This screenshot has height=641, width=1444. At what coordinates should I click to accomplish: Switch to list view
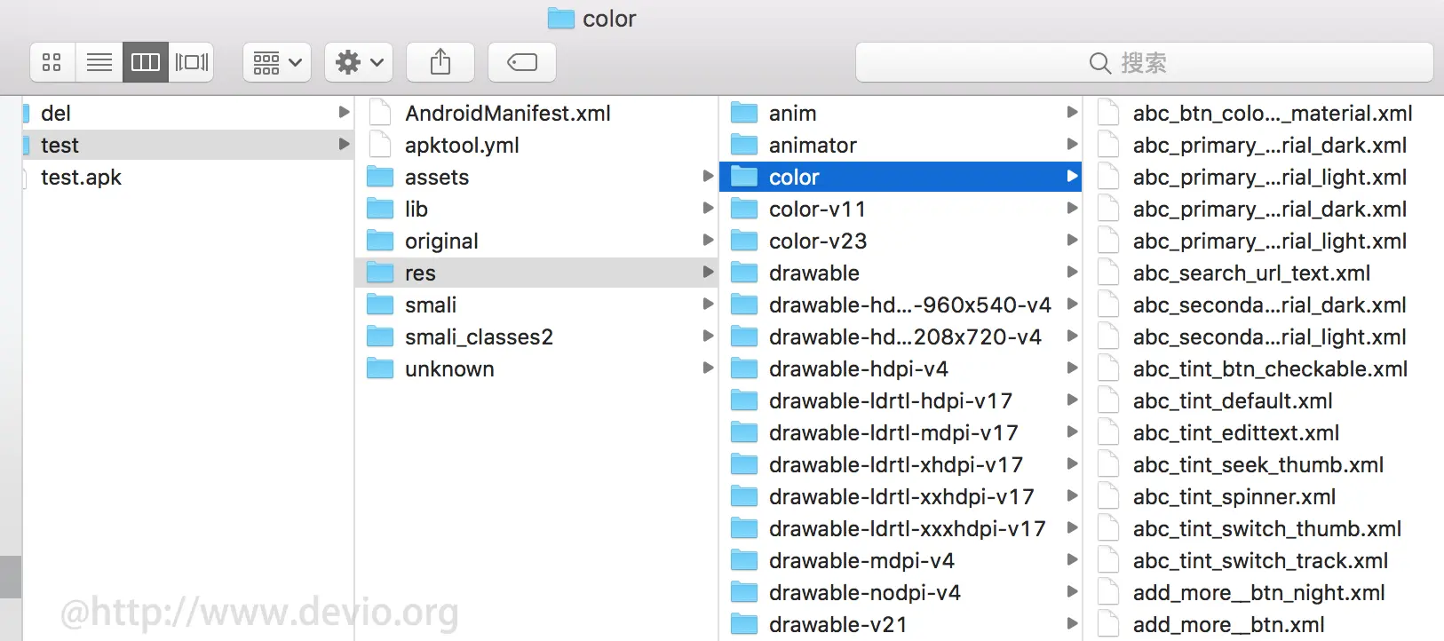99,62
